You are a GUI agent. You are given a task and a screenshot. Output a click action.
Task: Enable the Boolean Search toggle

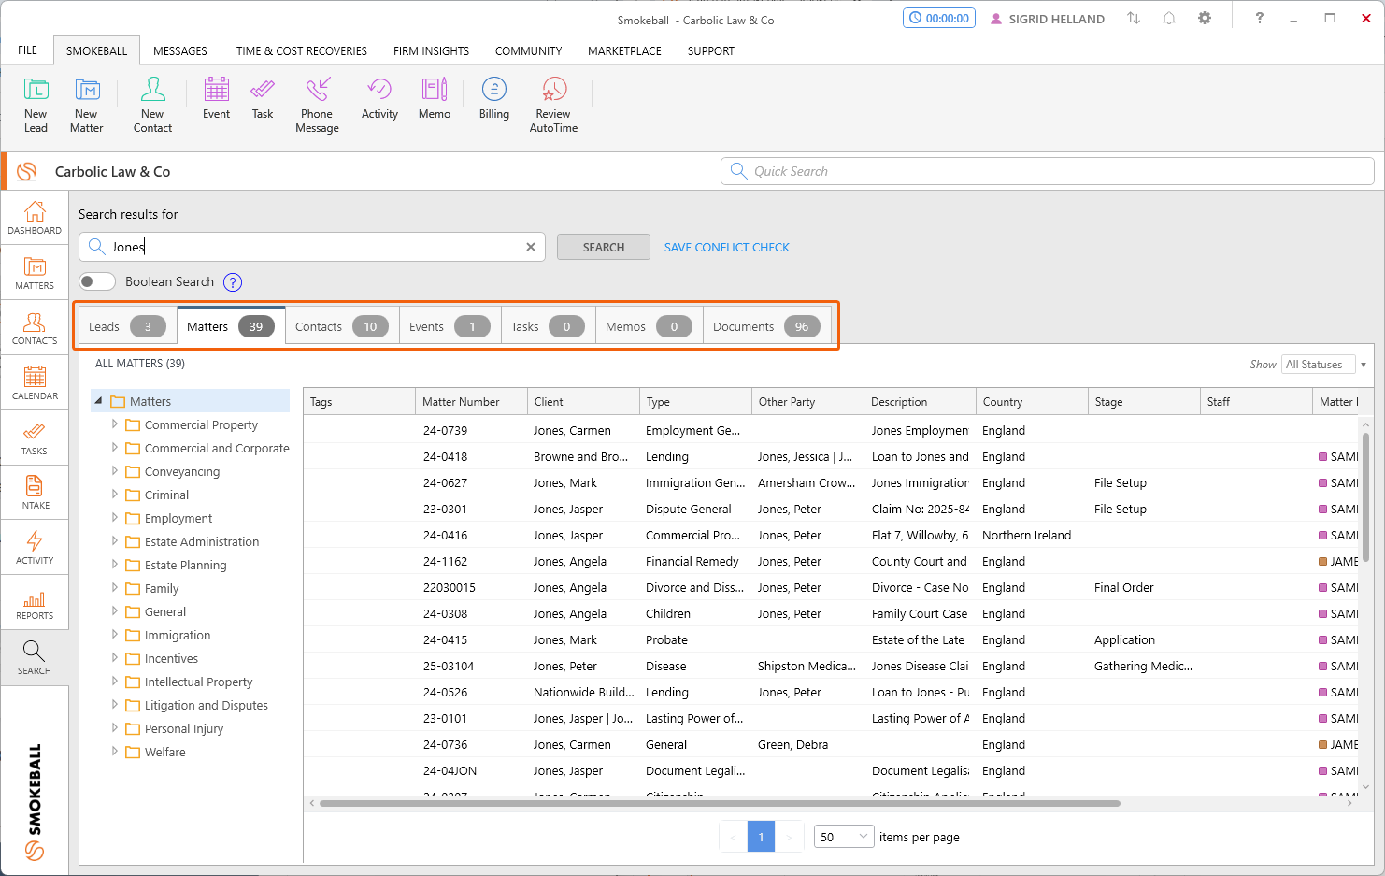coord(97,281)
